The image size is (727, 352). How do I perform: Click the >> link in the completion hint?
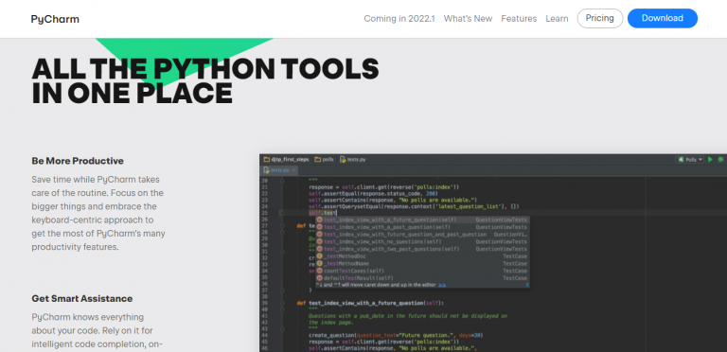[x=442, y=285]
